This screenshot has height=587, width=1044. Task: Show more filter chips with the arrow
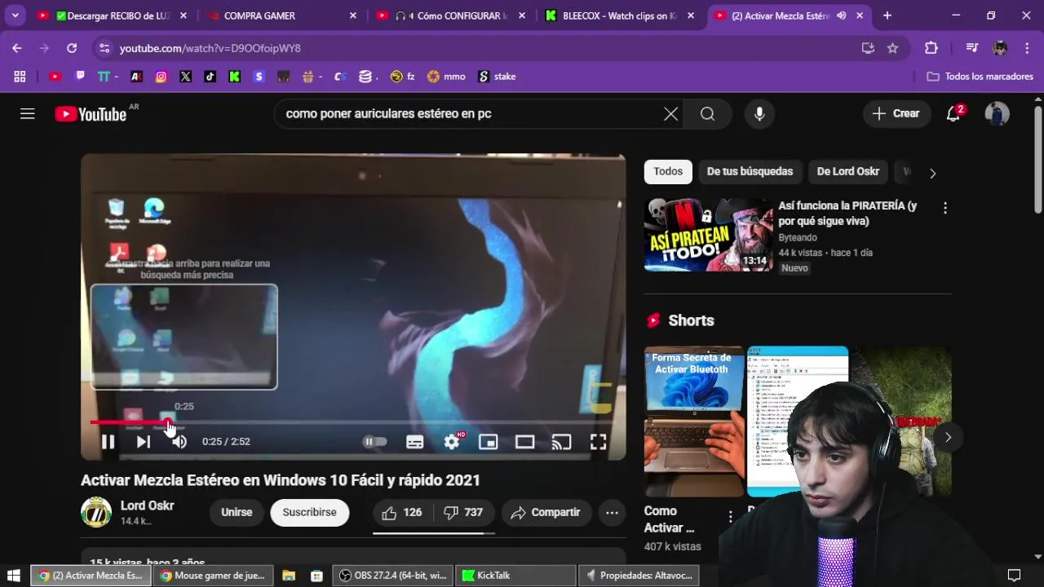(x=932, y=173)
